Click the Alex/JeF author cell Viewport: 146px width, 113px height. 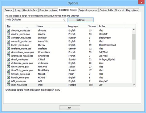point(103,81)
